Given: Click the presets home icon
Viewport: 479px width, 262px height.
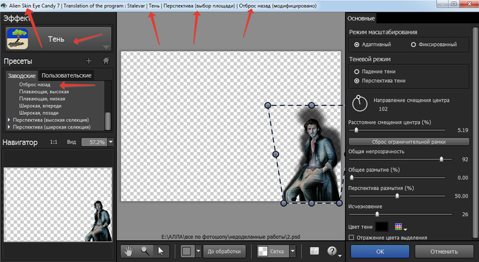Looking at the screenshot, I should pos(106,61).
